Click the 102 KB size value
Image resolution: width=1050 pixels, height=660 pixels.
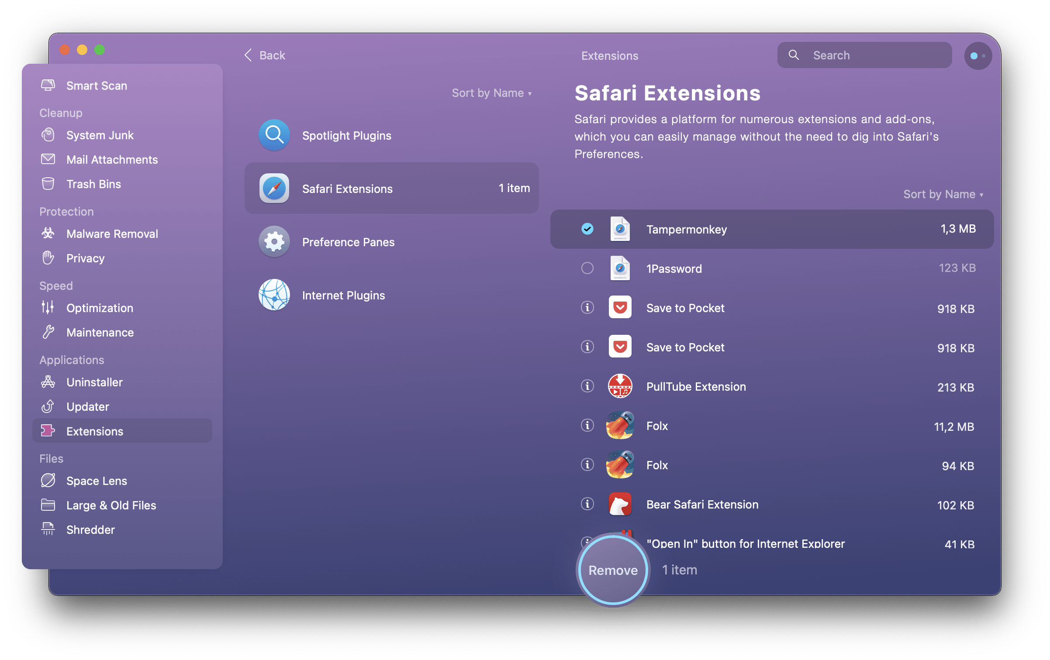tap(956, 505)
